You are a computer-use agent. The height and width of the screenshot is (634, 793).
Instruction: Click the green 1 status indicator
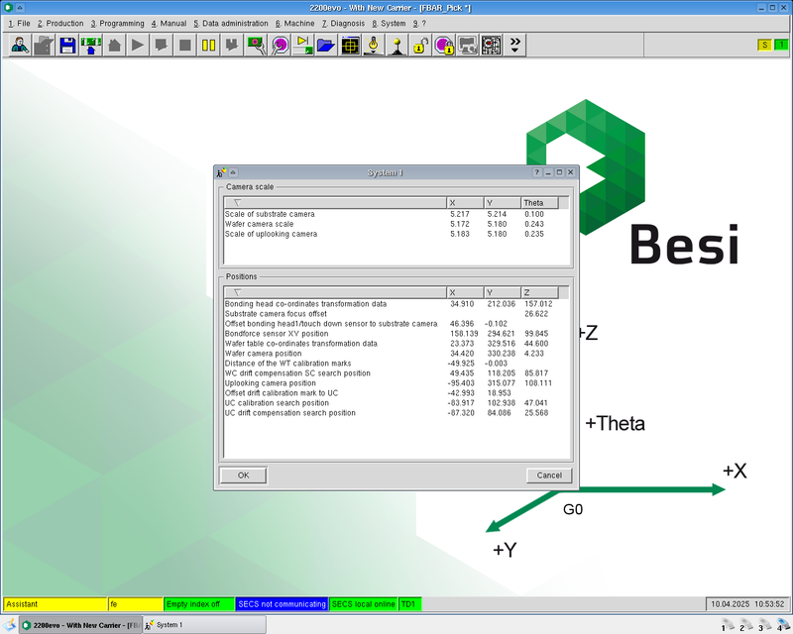(781, 45)
